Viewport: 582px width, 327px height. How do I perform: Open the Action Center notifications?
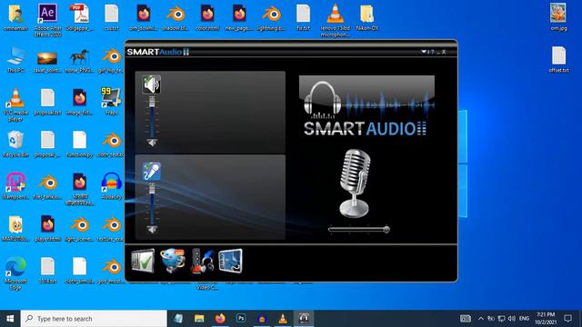click(567, 319)
